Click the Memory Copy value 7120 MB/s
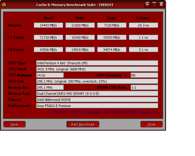 pyautogui.click(x=112, y=25)
